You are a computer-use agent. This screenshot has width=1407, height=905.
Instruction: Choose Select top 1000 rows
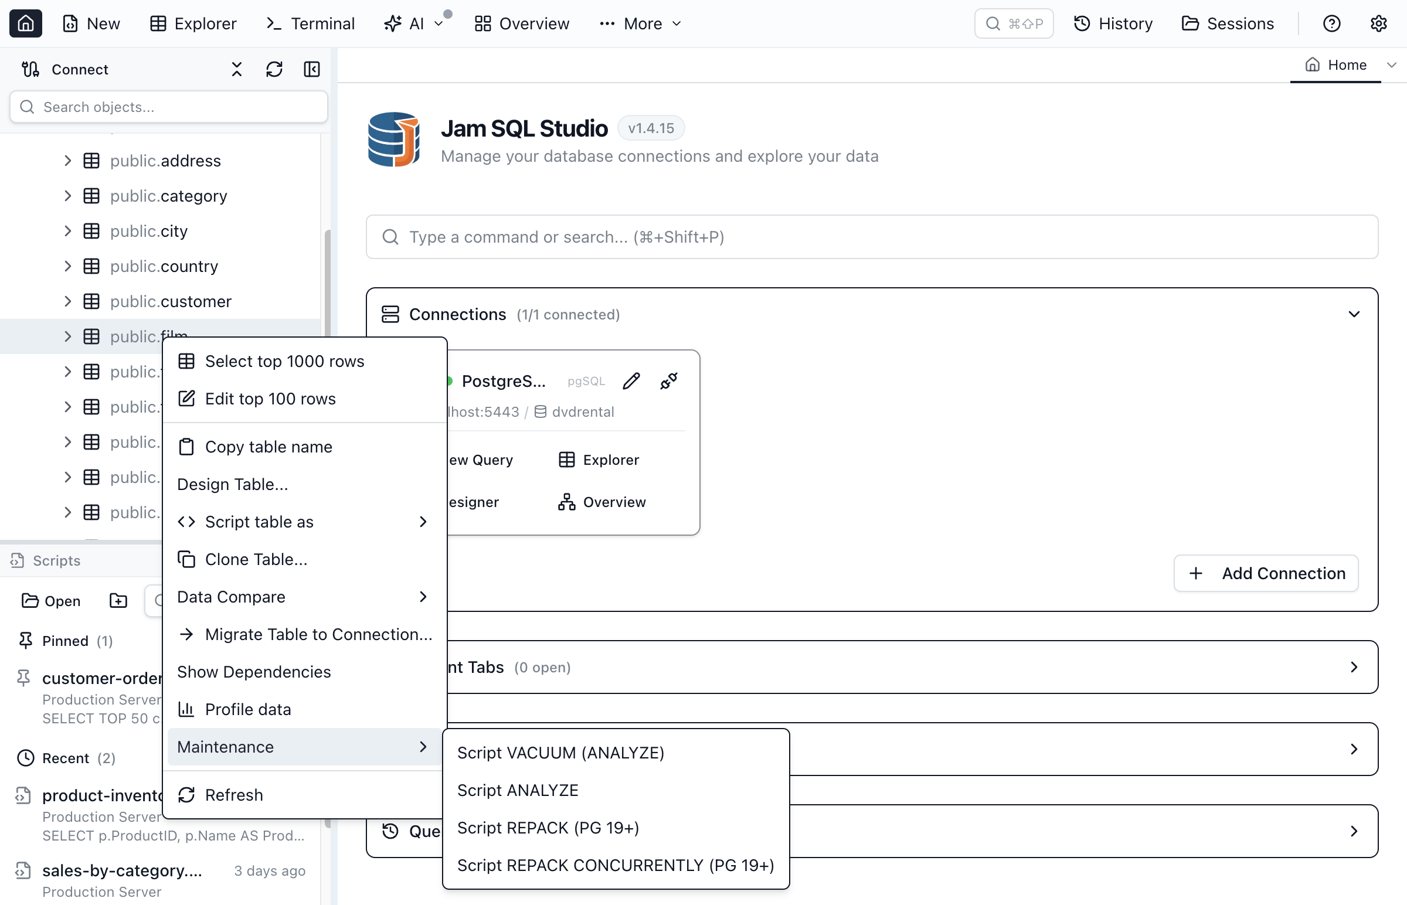(304, 362)
